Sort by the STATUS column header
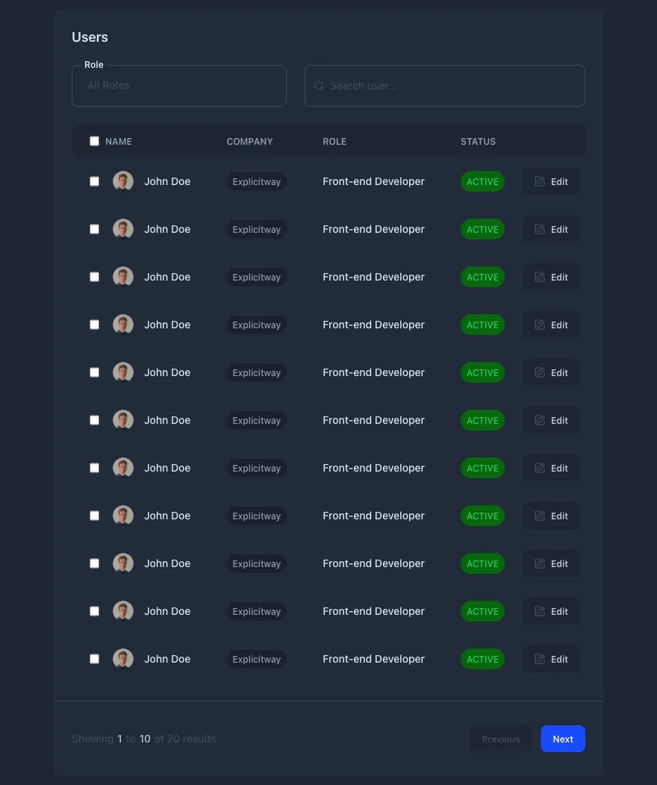 click(478, 141)
